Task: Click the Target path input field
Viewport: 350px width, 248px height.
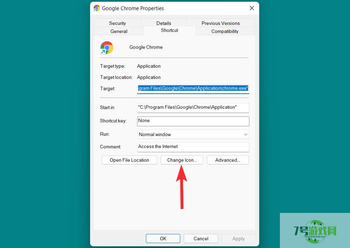Action: [x=193, y=88]
